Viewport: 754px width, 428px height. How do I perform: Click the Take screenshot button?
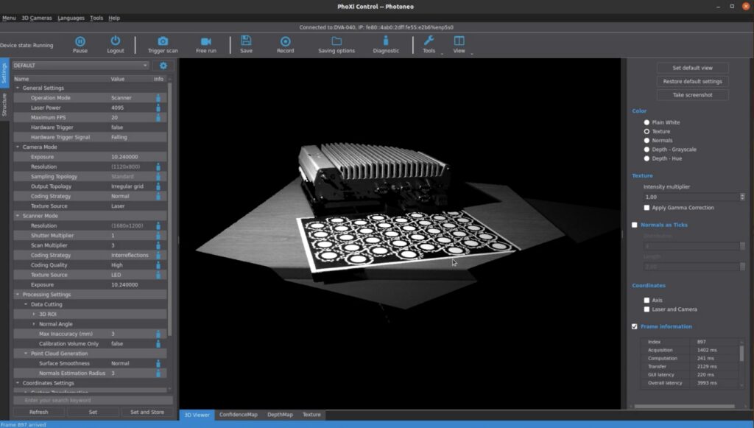click(x=692, y=95)
